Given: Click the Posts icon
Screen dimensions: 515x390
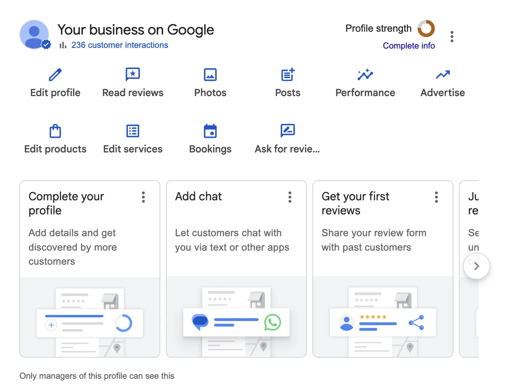Looking at the screenshot, I should [288, 75].
